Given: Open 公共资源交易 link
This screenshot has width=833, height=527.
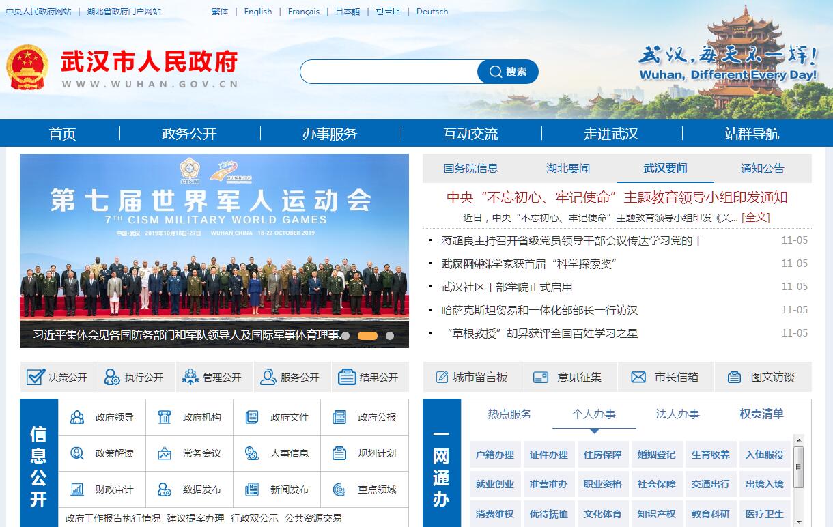Looking at the screenshot, I should coord(313,518).
